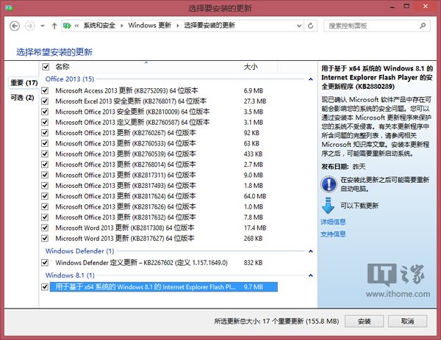Click the Windows 更新 breadcrumb

click(150, 26)
